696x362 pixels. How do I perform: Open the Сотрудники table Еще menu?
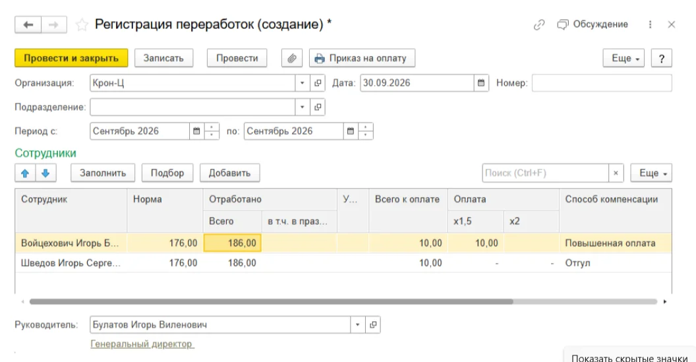pyautogui.click(x=651, y=173)
